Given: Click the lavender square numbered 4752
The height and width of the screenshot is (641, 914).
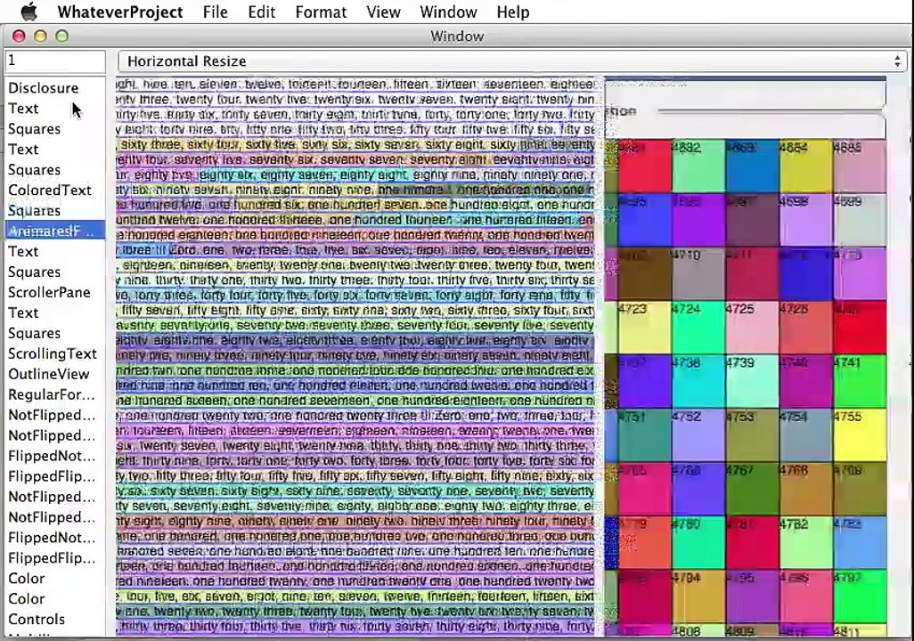Looking at the screenshot, I should point(698,435).
